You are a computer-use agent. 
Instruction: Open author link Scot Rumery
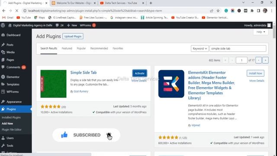point(81,91)
